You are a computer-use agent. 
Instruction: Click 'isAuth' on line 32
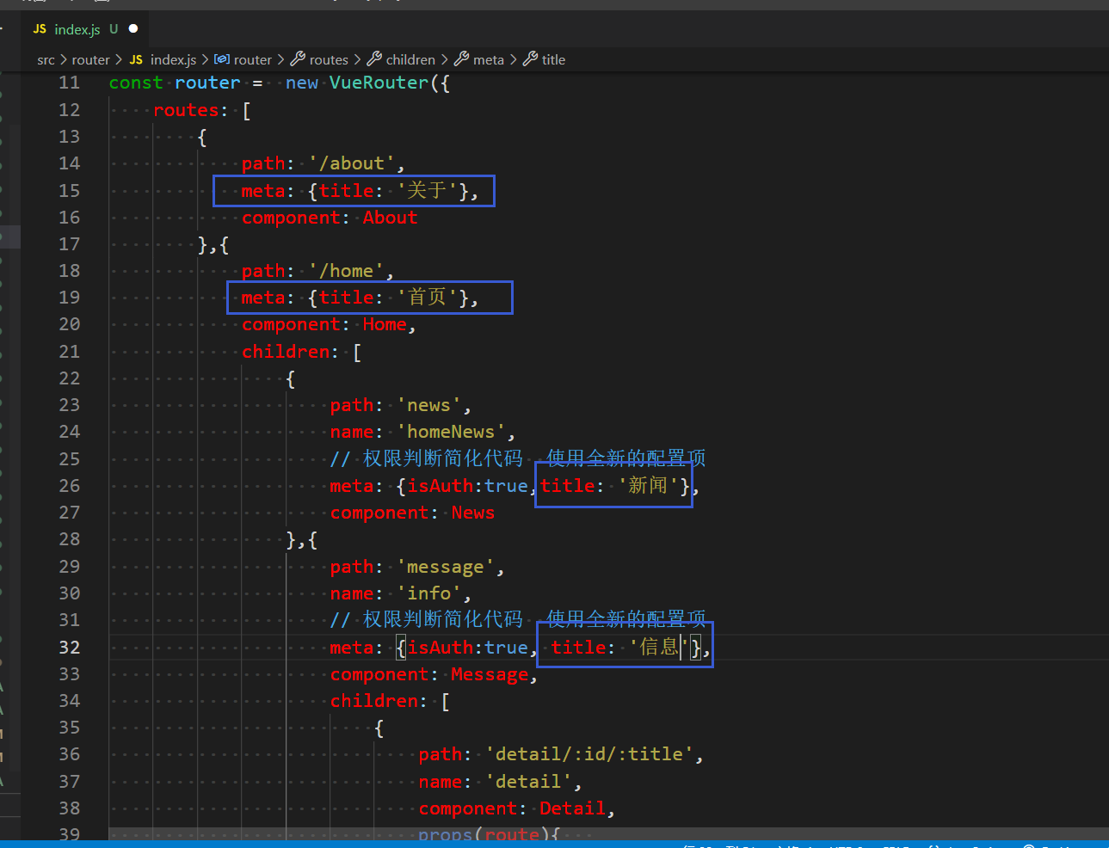[x=440, y=648]
